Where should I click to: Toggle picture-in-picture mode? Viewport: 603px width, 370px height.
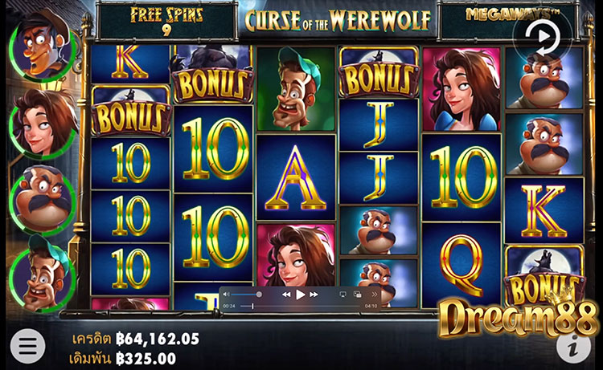(357, 295)
